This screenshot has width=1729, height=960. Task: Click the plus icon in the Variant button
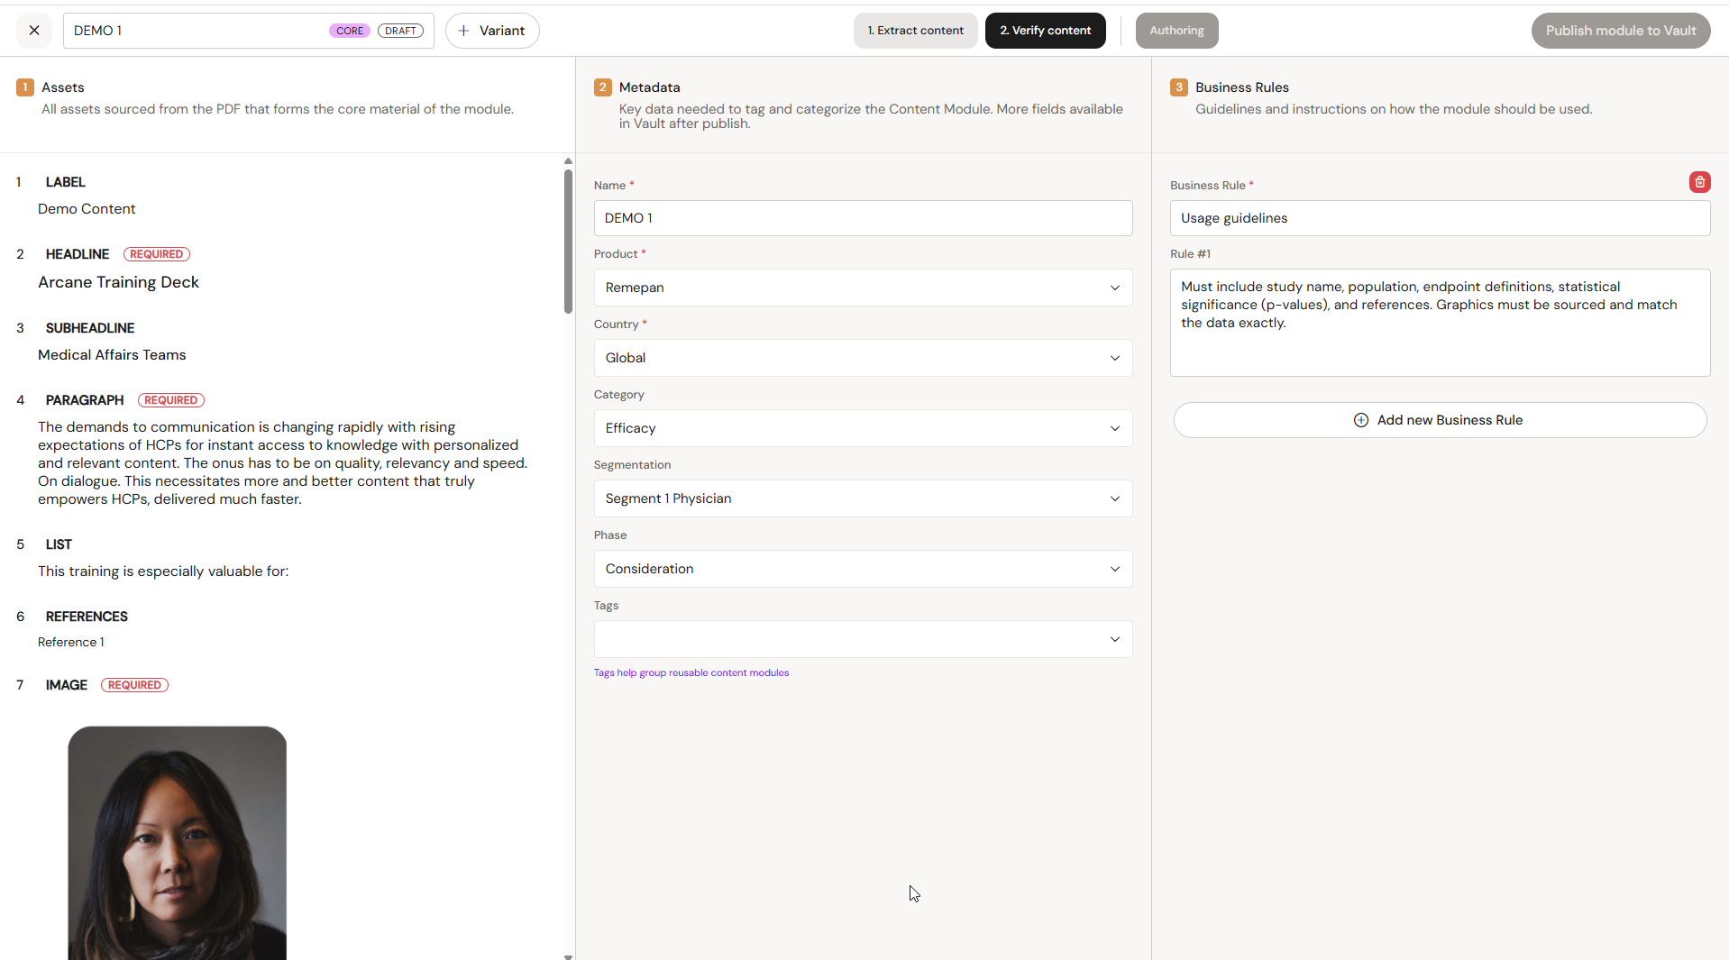point(463,31)
